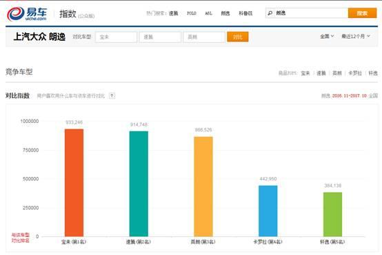Click compare input field with 速腾 placeholder
382x255 pixels.
(160, 37)
